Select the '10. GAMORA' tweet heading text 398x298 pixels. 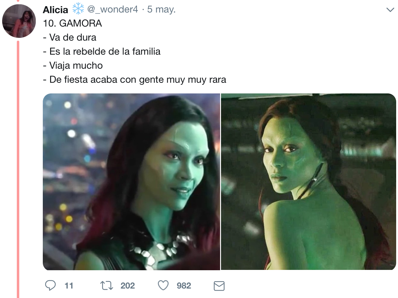pos(72,23)
